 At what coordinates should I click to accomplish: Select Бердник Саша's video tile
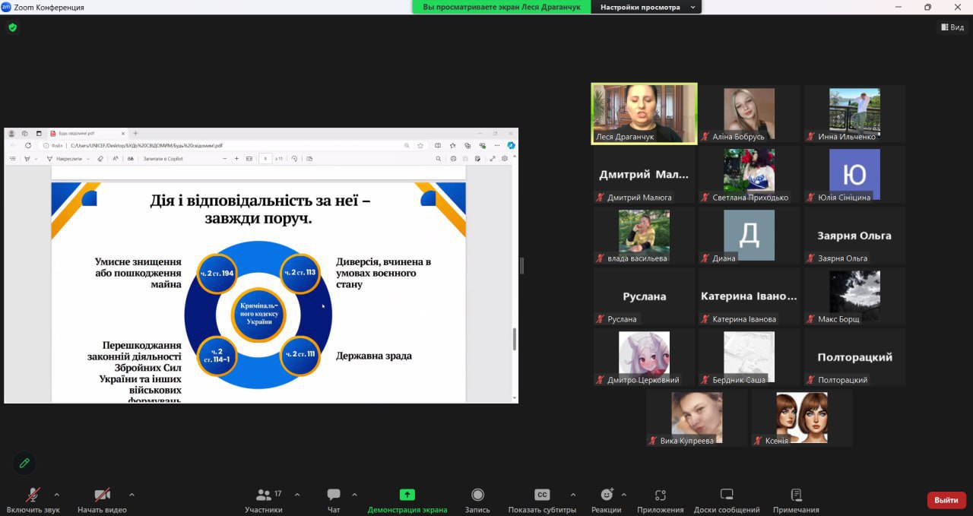750,356
